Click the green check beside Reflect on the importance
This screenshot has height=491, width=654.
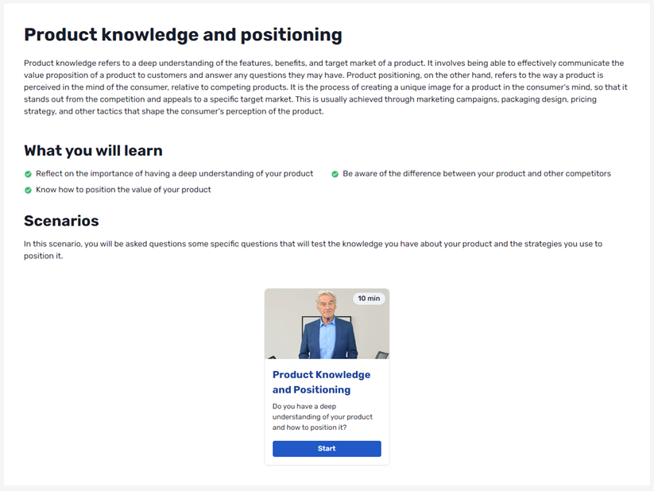click(x=28, y=174)
